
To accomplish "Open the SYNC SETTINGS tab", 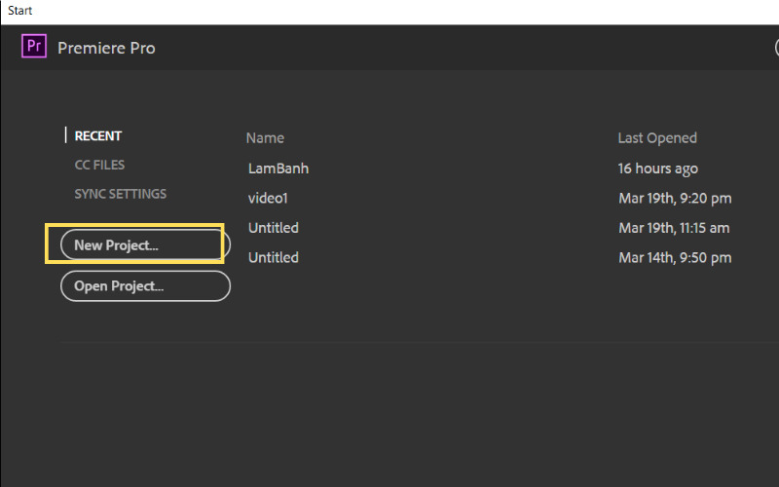I will click(120, 194).
